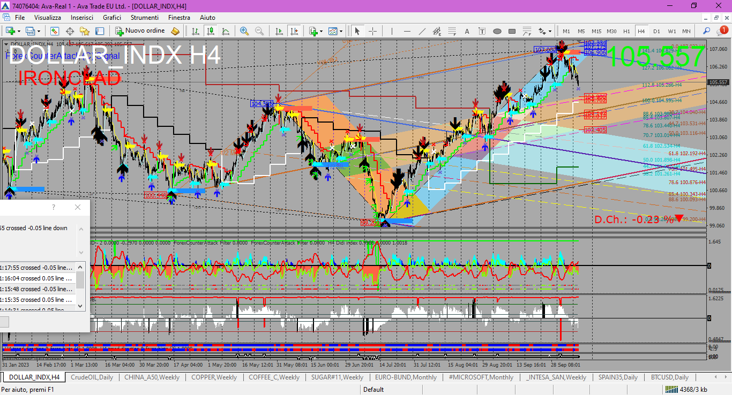The height and width of the screenshot is (395, 732).
Task: Click the 'Default' profile in status bar
Action: (374, 389)
